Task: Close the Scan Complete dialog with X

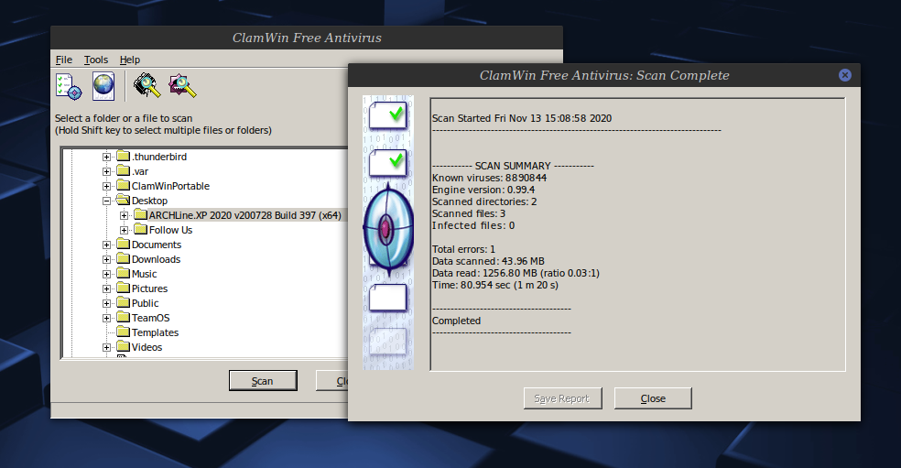Action: (x=844, y=75)
